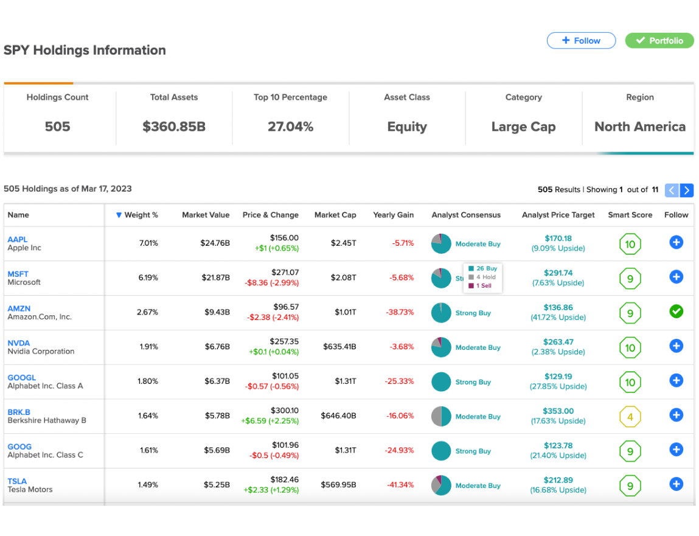Follow NVDA using the plus icon
This screenshot has height=536, width=699.
coord(676,346)
